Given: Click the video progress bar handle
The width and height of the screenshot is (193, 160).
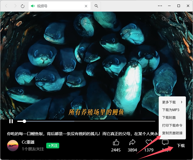Looking at the screenshot, I should tap(24, 121).
